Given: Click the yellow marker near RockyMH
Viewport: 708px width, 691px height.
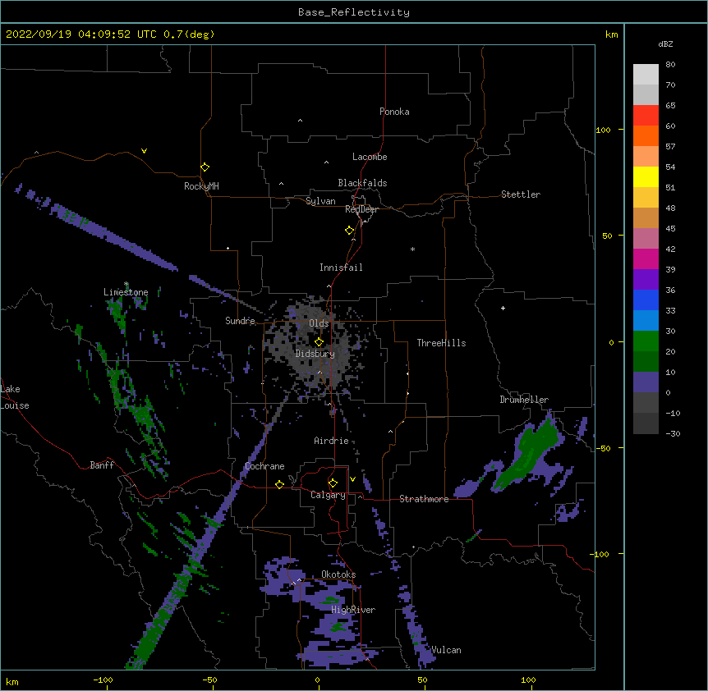Looking at the screenshot, I should pyautogui.click(x=205, y=167).
